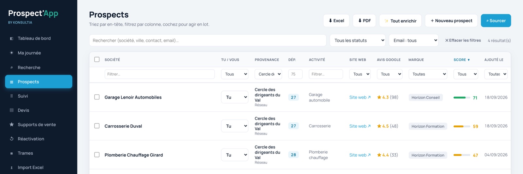Click the Nouveau prospect button label
The height and width of the screenshot is (174, 523).
click(454, 21)
